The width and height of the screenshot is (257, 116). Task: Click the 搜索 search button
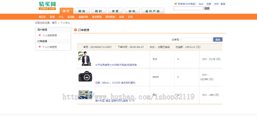pyautogui.click(x=207, y=8)
